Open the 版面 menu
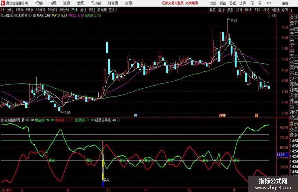The height and width of the screenshot is (192, 298). point(223,3)
